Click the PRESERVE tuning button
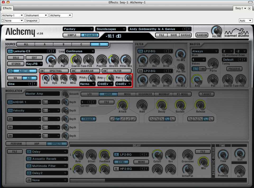Screen dimensions: 254x188 (x=234, y=69)
